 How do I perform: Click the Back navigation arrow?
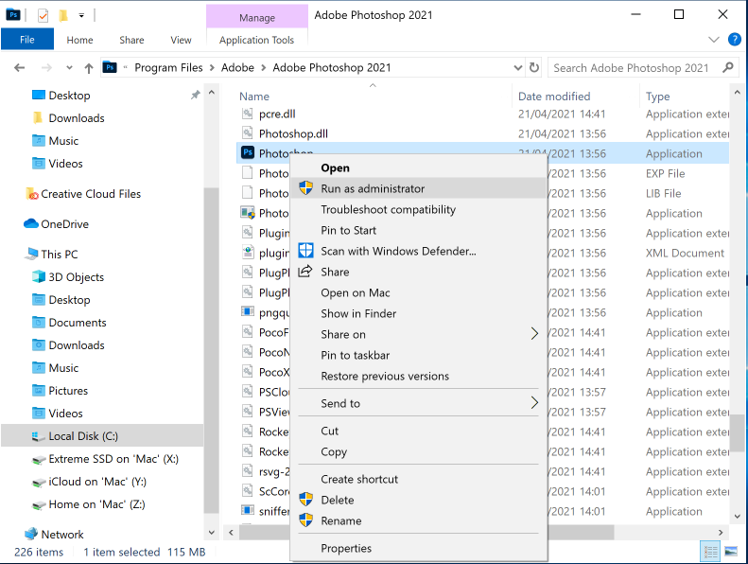tap(19, 68)
